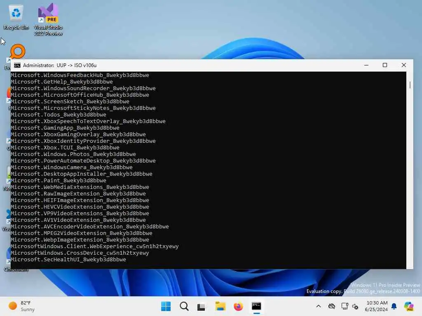Open the Windows Start menu
The height and width of the screenshot is (316, 422).
(166, 306)
